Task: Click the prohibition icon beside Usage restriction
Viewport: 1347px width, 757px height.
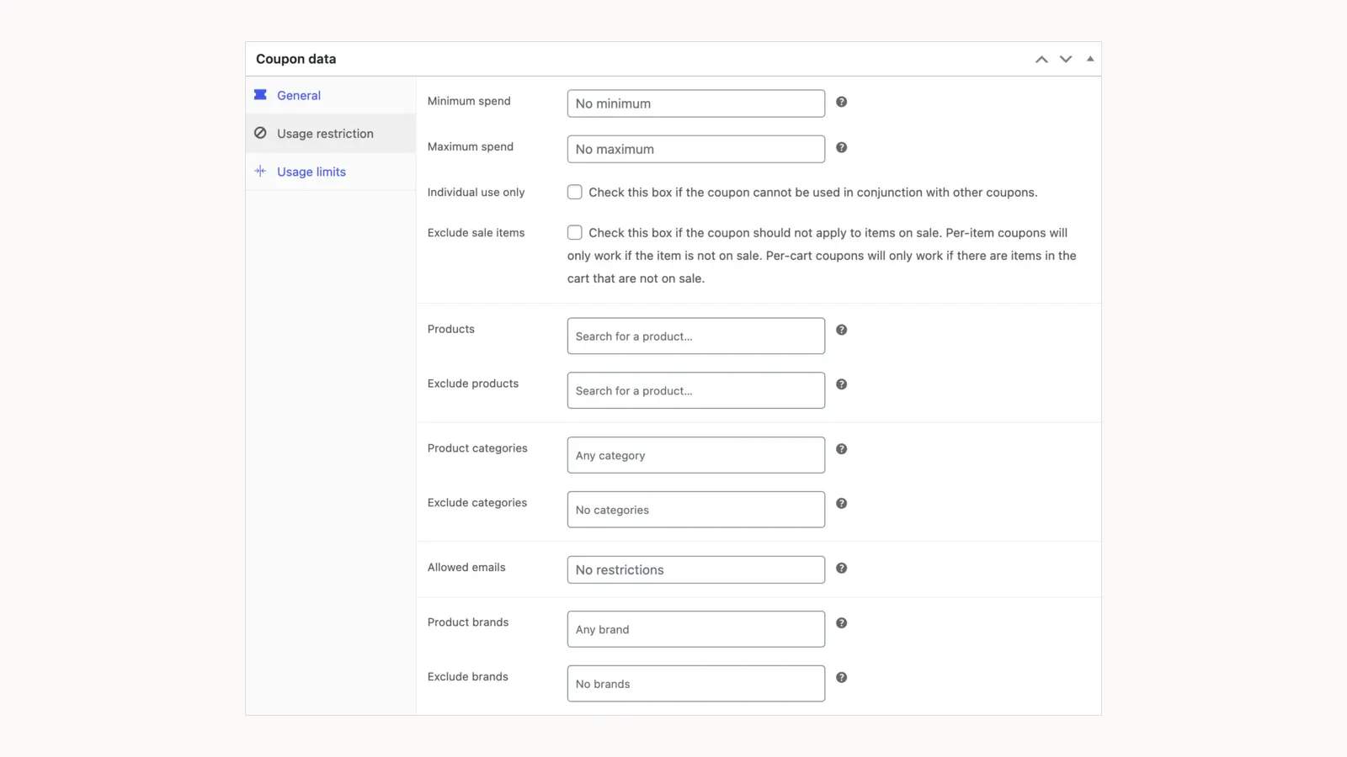Action: pyautogui.click(x=260, y=133)
